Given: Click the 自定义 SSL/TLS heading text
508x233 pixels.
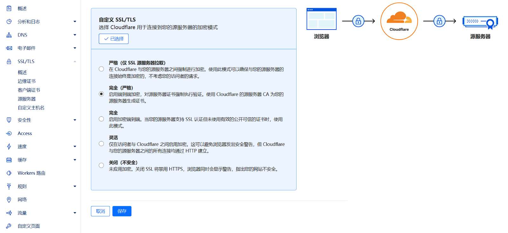Looking at the screenshot, I should click(x=117, y=20).
